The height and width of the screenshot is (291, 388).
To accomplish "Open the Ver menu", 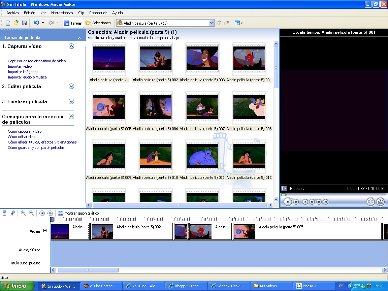I will click(43, 13).
